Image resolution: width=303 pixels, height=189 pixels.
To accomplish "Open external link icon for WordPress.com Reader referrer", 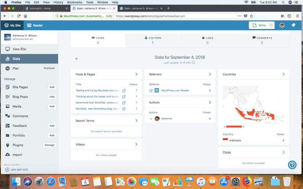I will [x=151, y=90].
